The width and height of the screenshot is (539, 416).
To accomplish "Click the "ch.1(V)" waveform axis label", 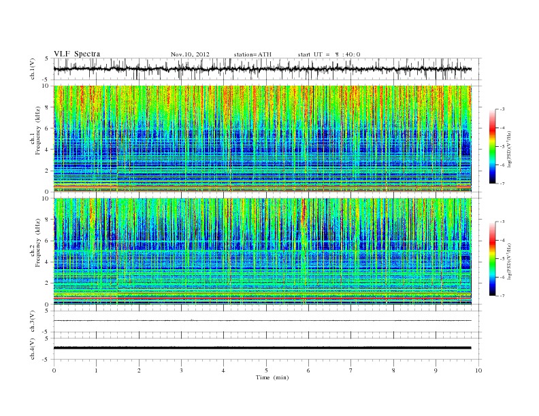I will tap(33, 69).
